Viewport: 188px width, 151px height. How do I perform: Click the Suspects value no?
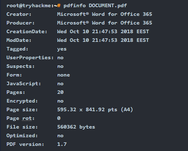(61, 66)
